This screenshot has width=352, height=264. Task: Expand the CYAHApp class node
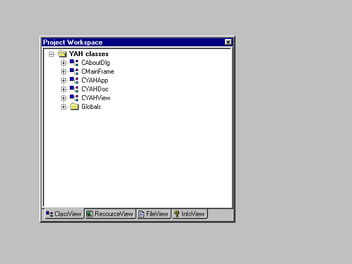(64, 80)
